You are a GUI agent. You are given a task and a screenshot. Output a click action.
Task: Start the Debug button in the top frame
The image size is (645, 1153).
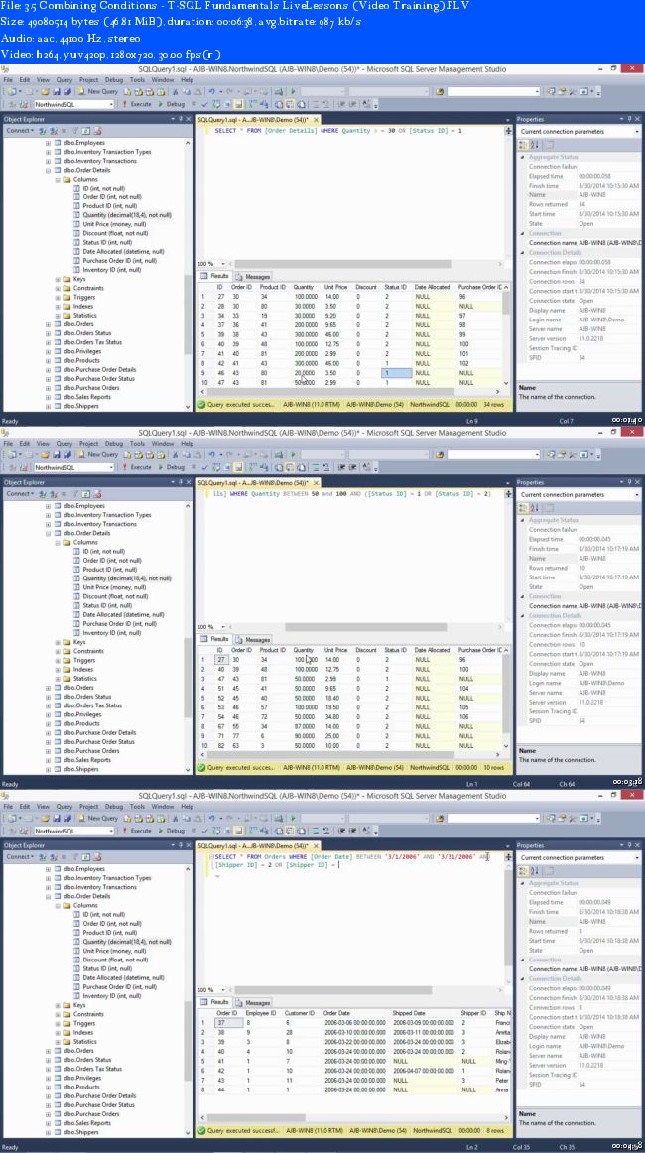(x=173, y=104)
